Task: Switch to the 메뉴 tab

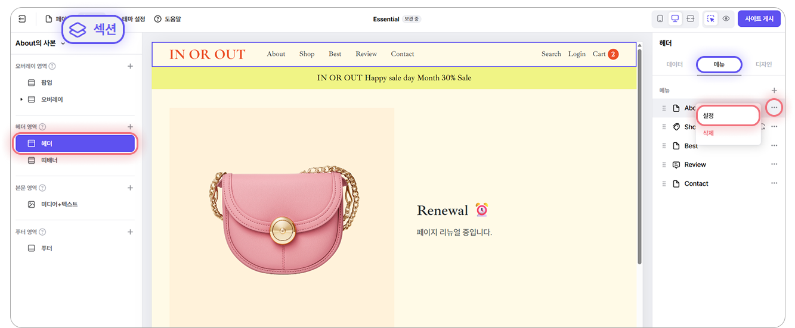Action: pyautogui.click(x=719, y=64)
